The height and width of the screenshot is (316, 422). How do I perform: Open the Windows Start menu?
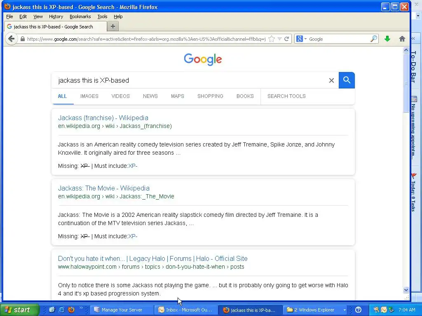pyautogui.click(x=19, y=310)
